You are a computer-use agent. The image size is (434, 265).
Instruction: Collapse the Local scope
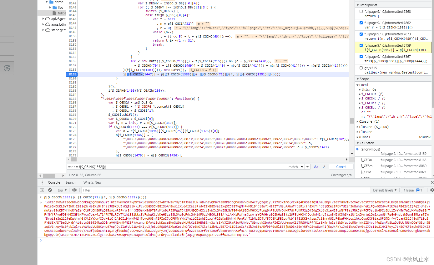point(358,85)
